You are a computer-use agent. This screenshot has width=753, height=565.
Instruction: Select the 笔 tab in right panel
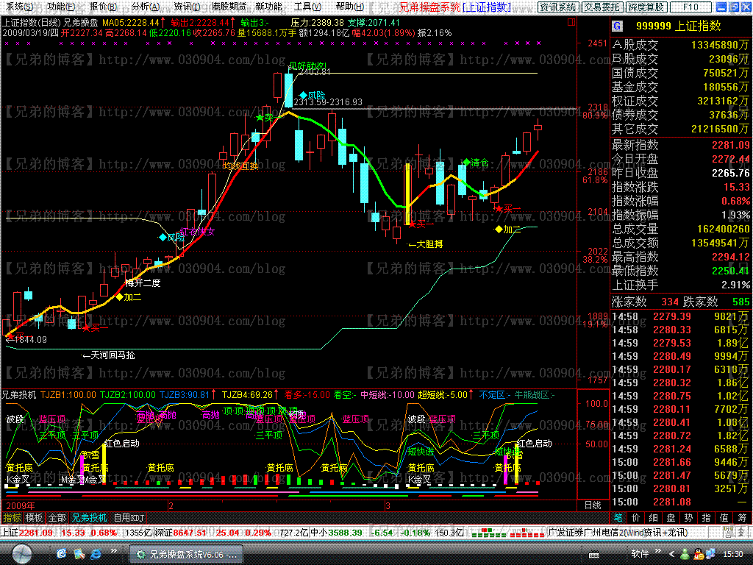click(618, 517)
